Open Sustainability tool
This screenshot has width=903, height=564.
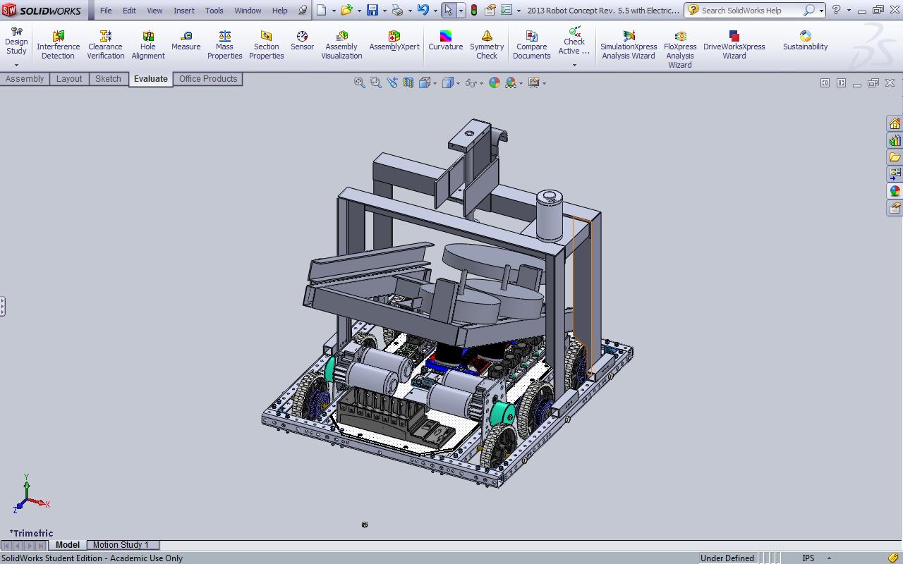(805, 41)
